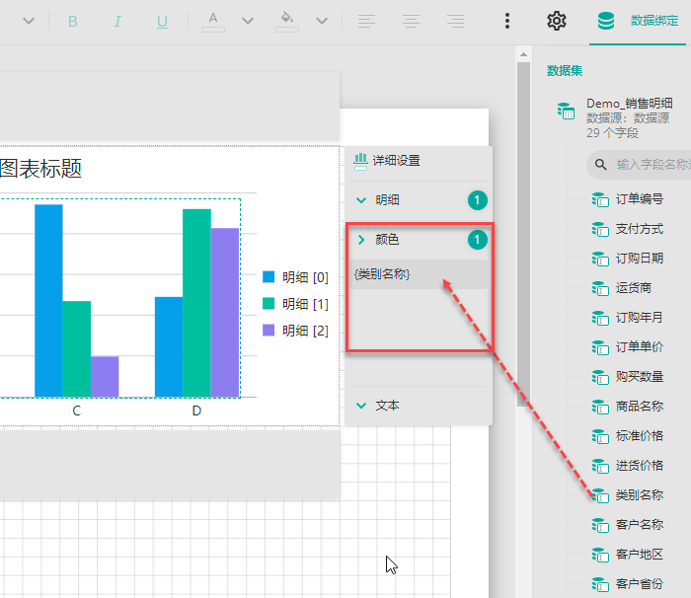Open the font color dropdown arrow

click(248, 21)
